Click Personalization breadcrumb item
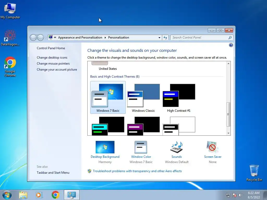267x200 pixels. click(119, 37)
